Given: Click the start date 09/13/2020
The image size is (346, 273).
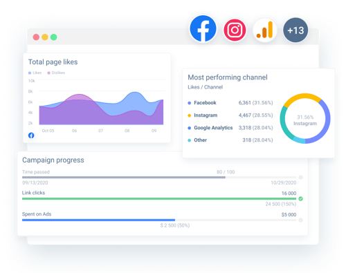Looking at the screenshot, I should [x=35, y=182].
